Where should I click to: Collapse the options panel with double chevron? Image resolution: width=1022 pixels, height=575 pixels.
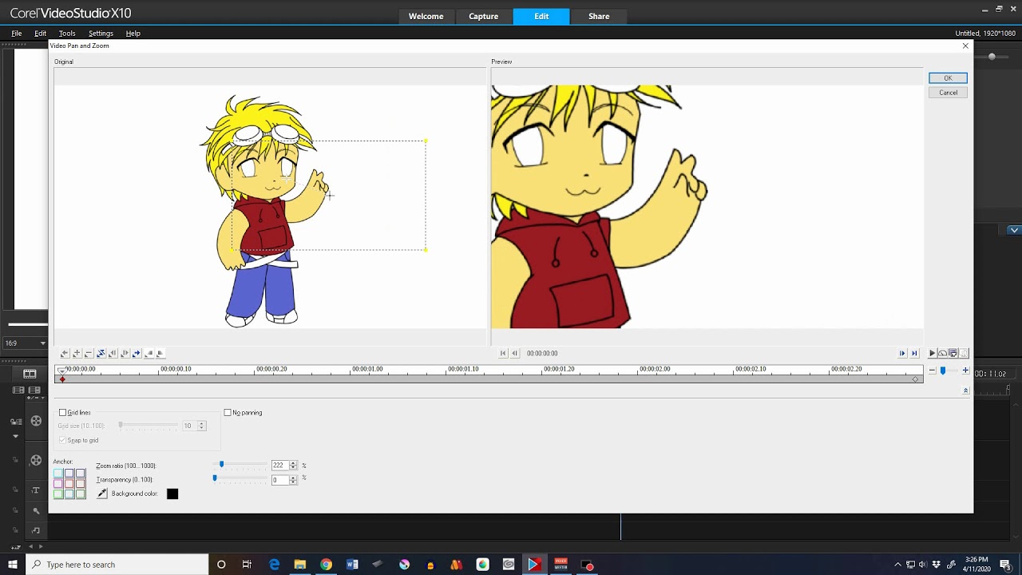click(965, 391)
